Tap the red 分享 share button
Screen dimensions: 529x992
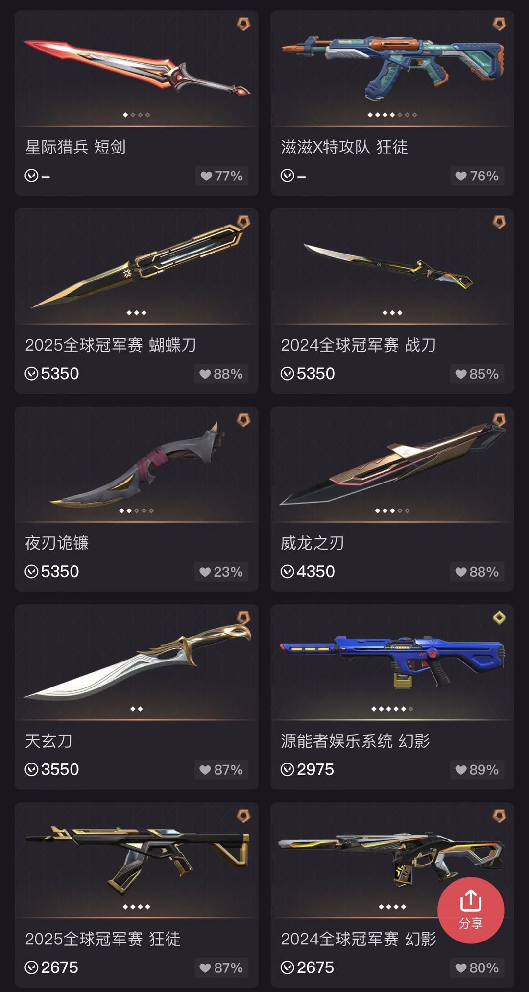tap(471, 910)
